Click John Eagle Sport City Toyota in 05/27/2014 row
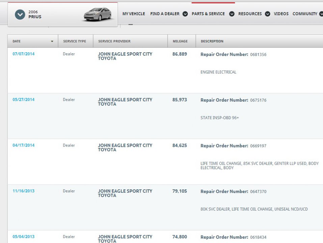The image size is (323, 243). pos(125,102)
